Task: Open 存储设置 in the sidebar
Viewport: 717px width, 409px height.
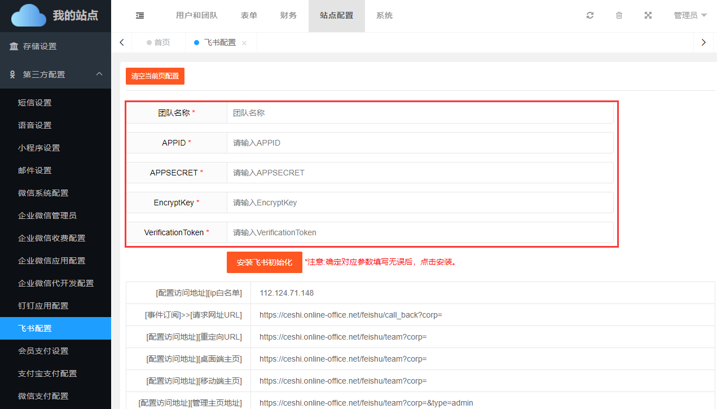Action: [39, 46]
